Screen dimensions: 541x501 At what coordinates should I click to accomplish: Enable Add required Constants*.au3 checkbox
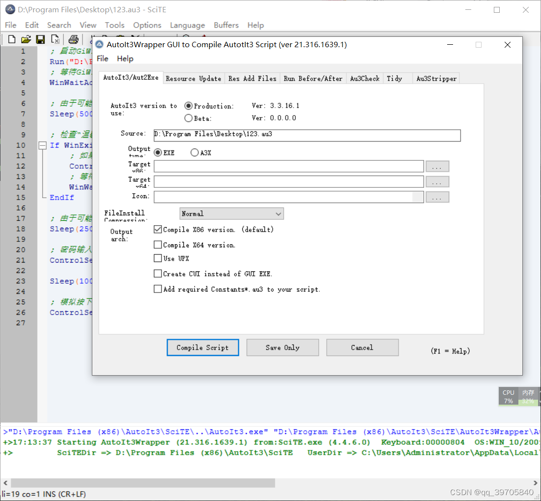[158, 289]
